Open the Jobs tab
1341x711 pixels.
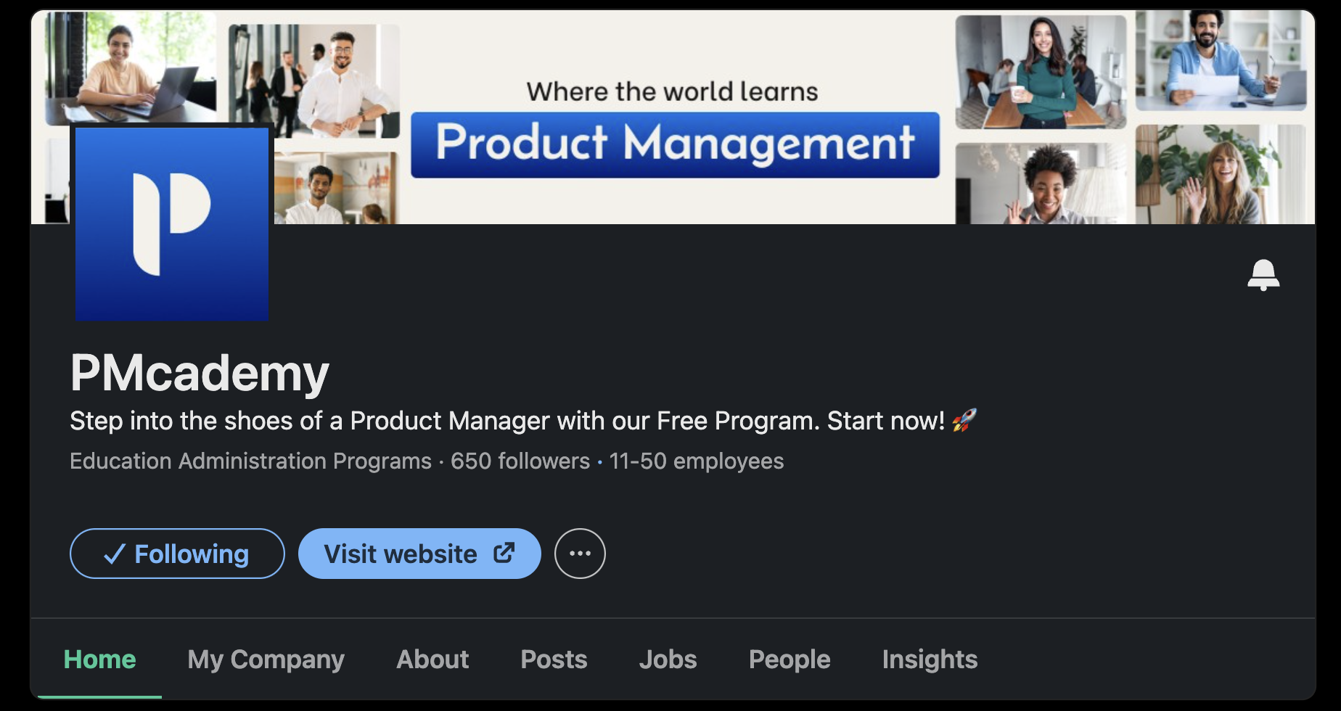tap(668, 659)
